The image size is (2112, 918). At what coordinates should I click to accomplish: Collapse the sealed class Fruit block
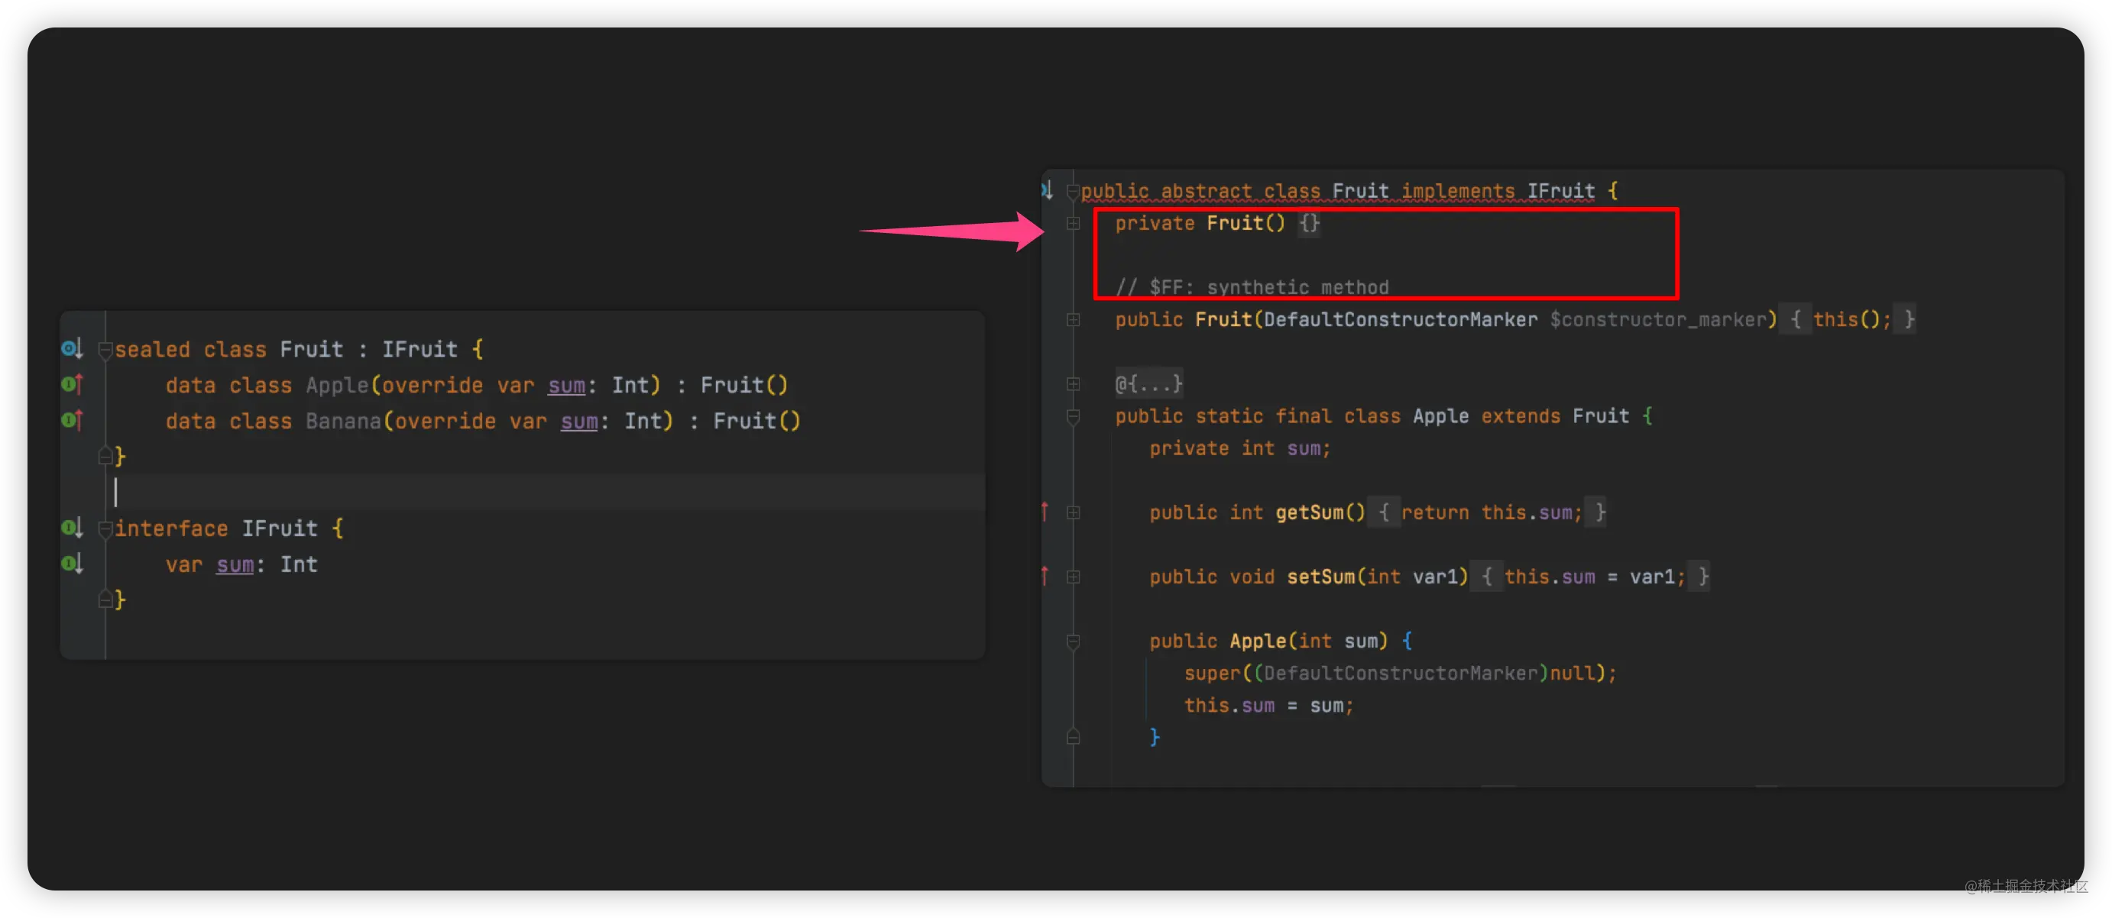coord(105,351)
